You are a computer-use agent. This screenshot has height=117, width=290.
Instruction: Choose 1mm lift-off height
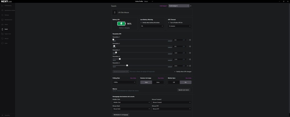(x=146, y=82)
